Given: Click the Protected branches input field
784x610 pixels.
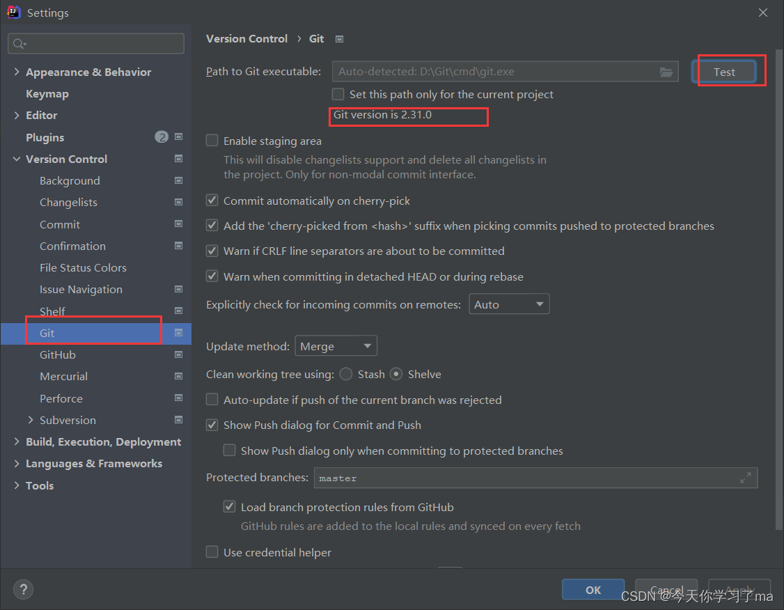Looking at the screenshot, I should [535, 478].
